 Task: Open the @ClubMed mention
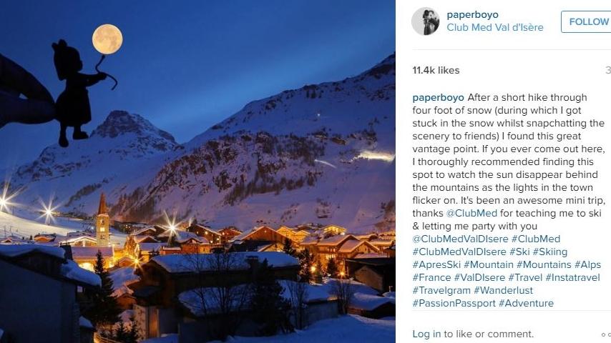(471, 214)
